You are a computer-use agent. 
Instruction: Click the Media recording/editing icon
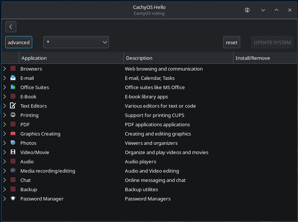coord(13,171)
